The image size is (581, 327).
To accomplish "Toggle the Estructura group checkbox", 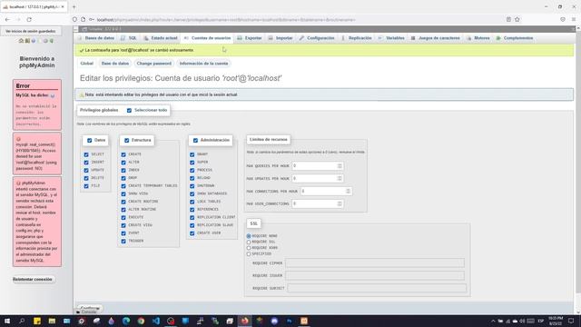I will click(x=127, y=141).
